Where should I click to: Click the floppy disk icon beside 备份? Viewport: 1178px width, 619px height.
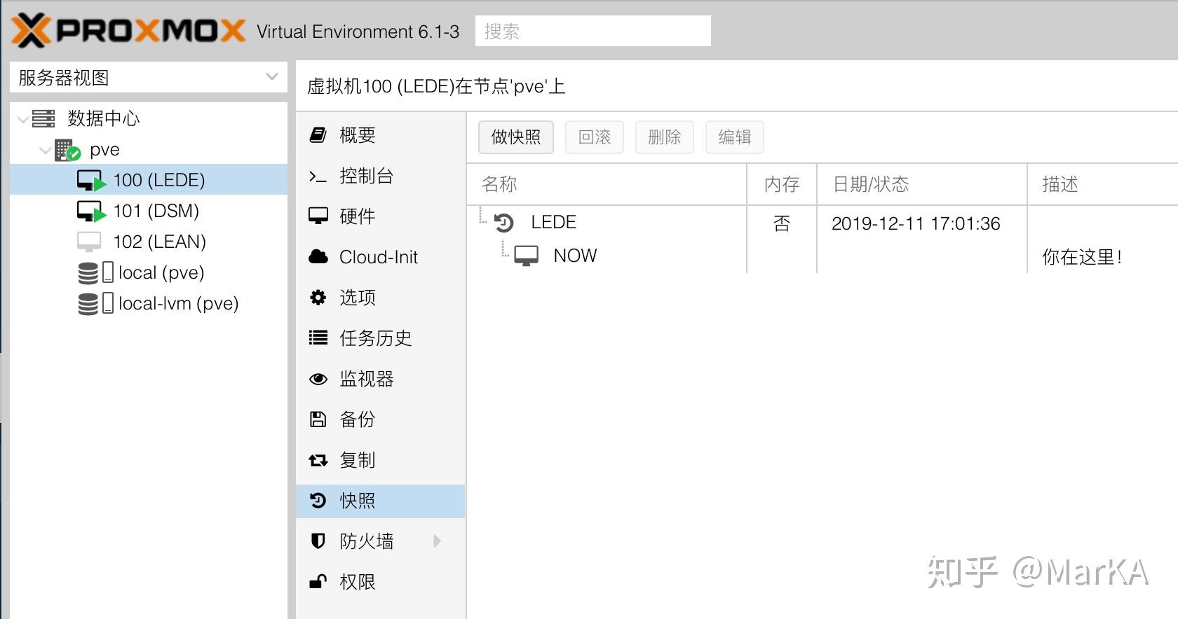point(318,419)
